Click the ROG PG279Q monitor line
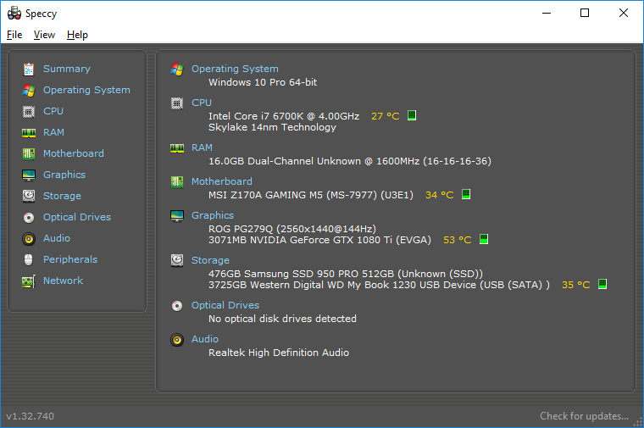Viewport: 644px width, 428px height. (x=292, y=229)
